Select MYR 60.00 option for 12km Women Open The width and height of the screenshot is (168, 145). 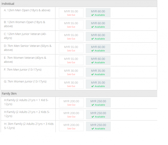pyautogui.click(x=98, y=25)
